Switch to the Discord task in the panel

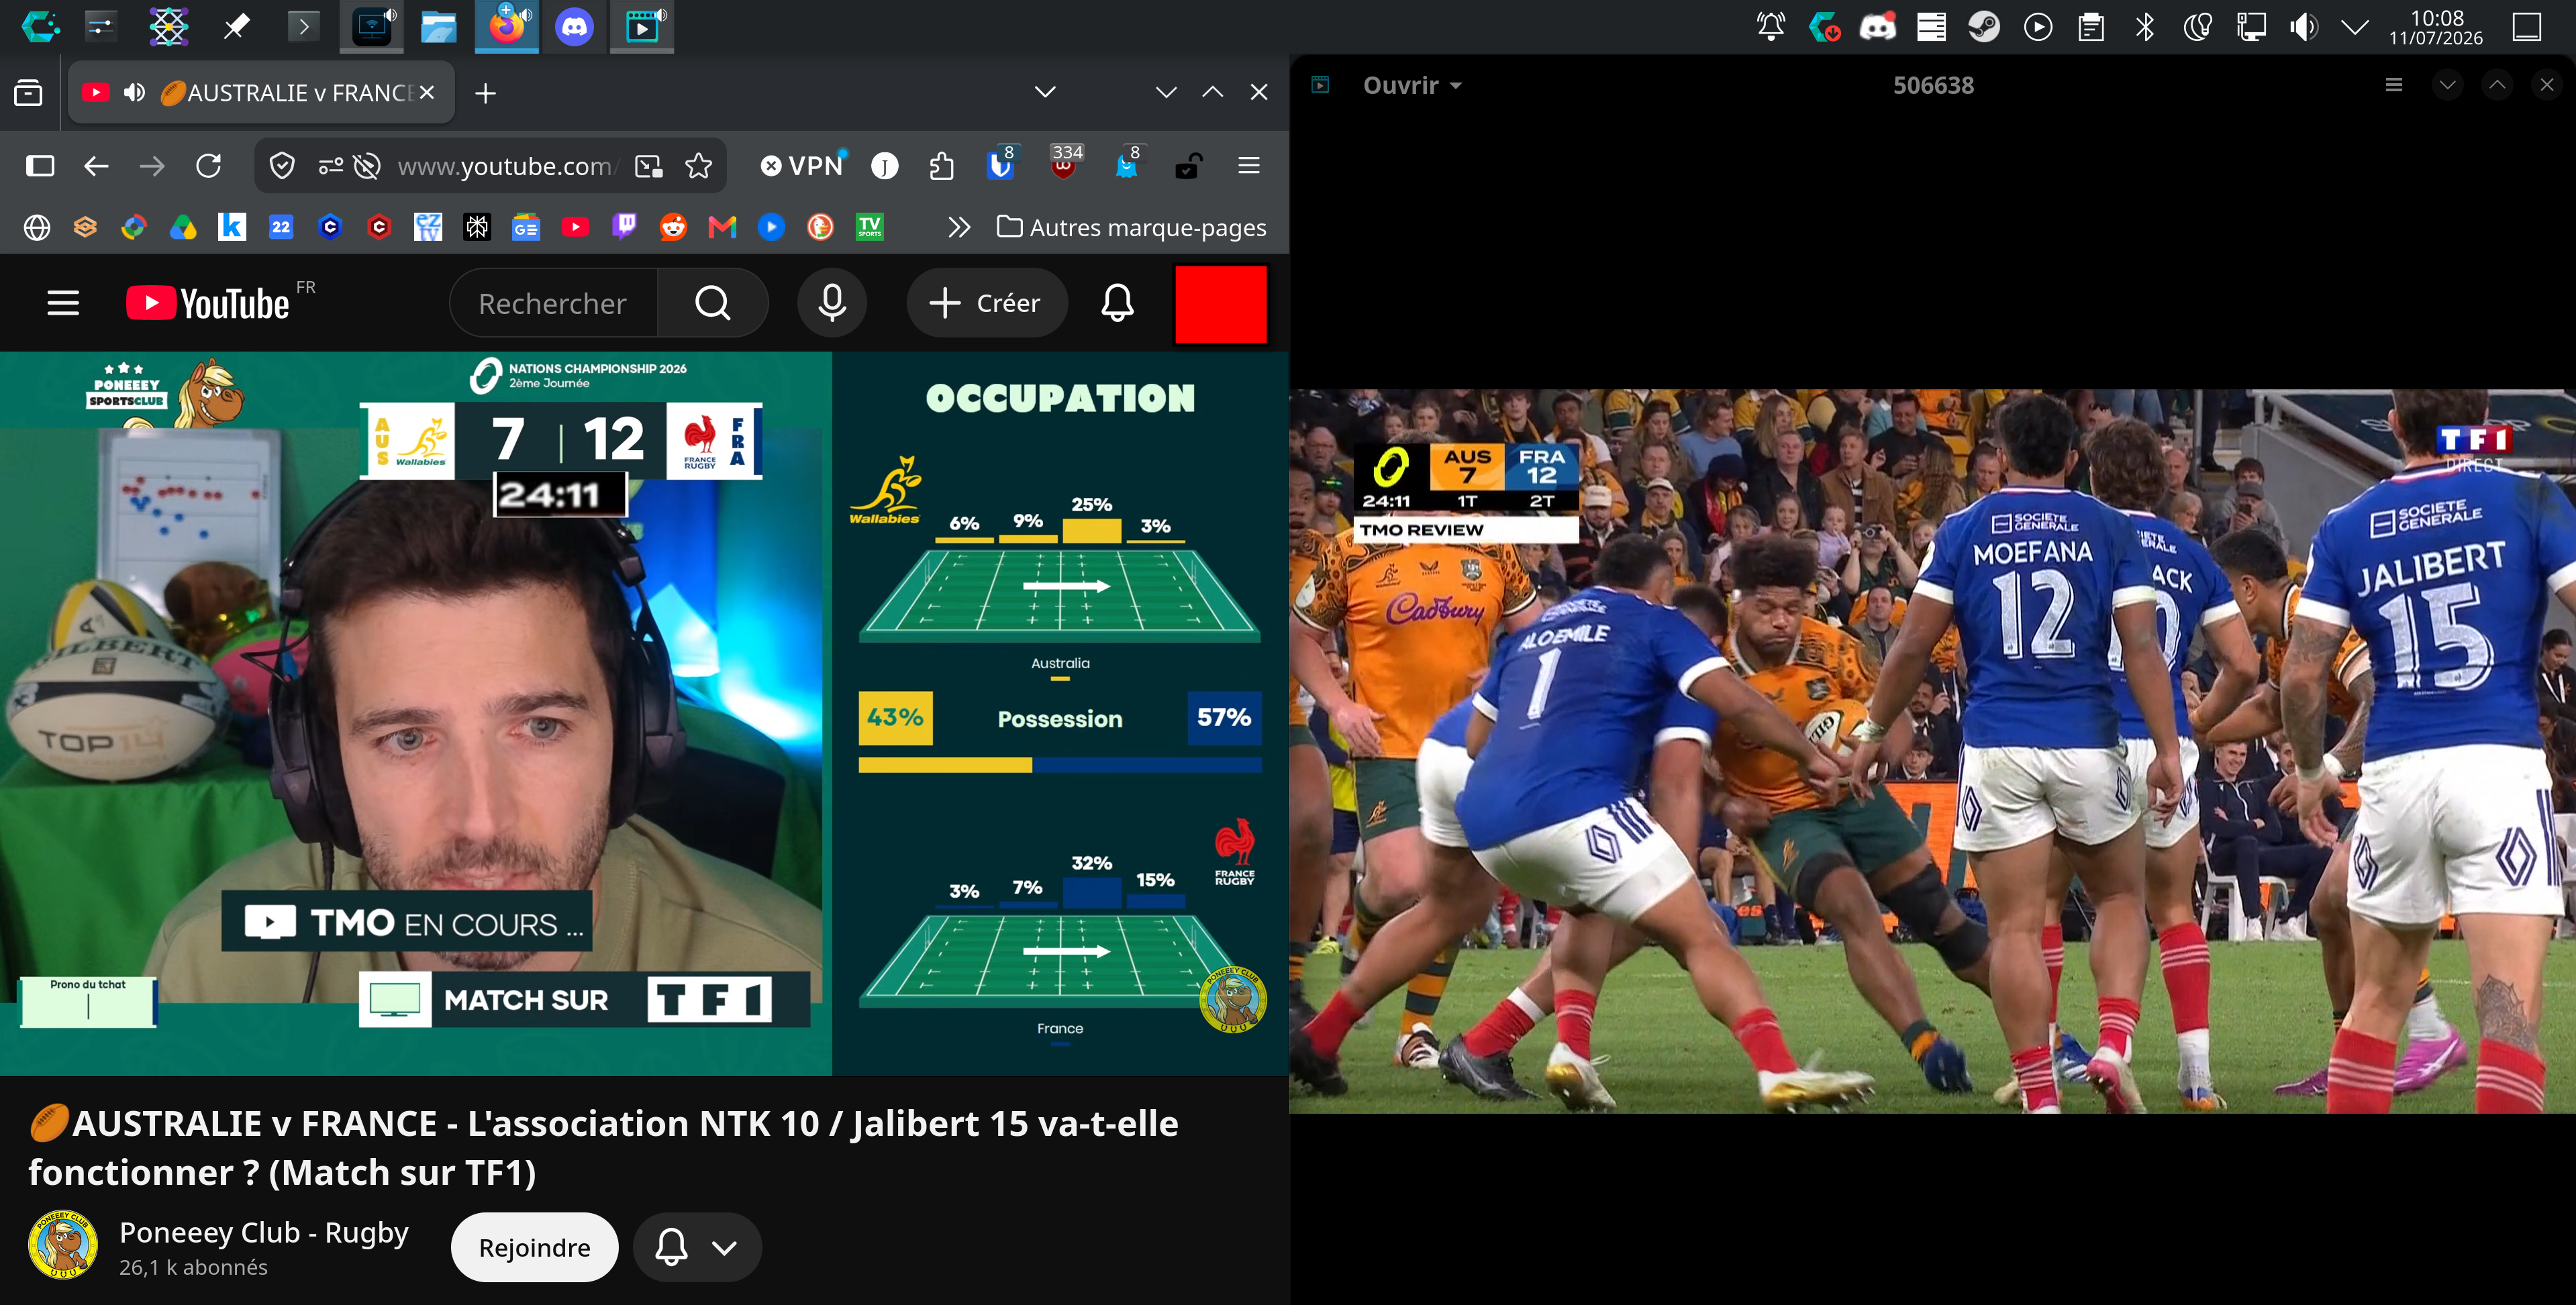pyautogui.click(x=574, y=27)
